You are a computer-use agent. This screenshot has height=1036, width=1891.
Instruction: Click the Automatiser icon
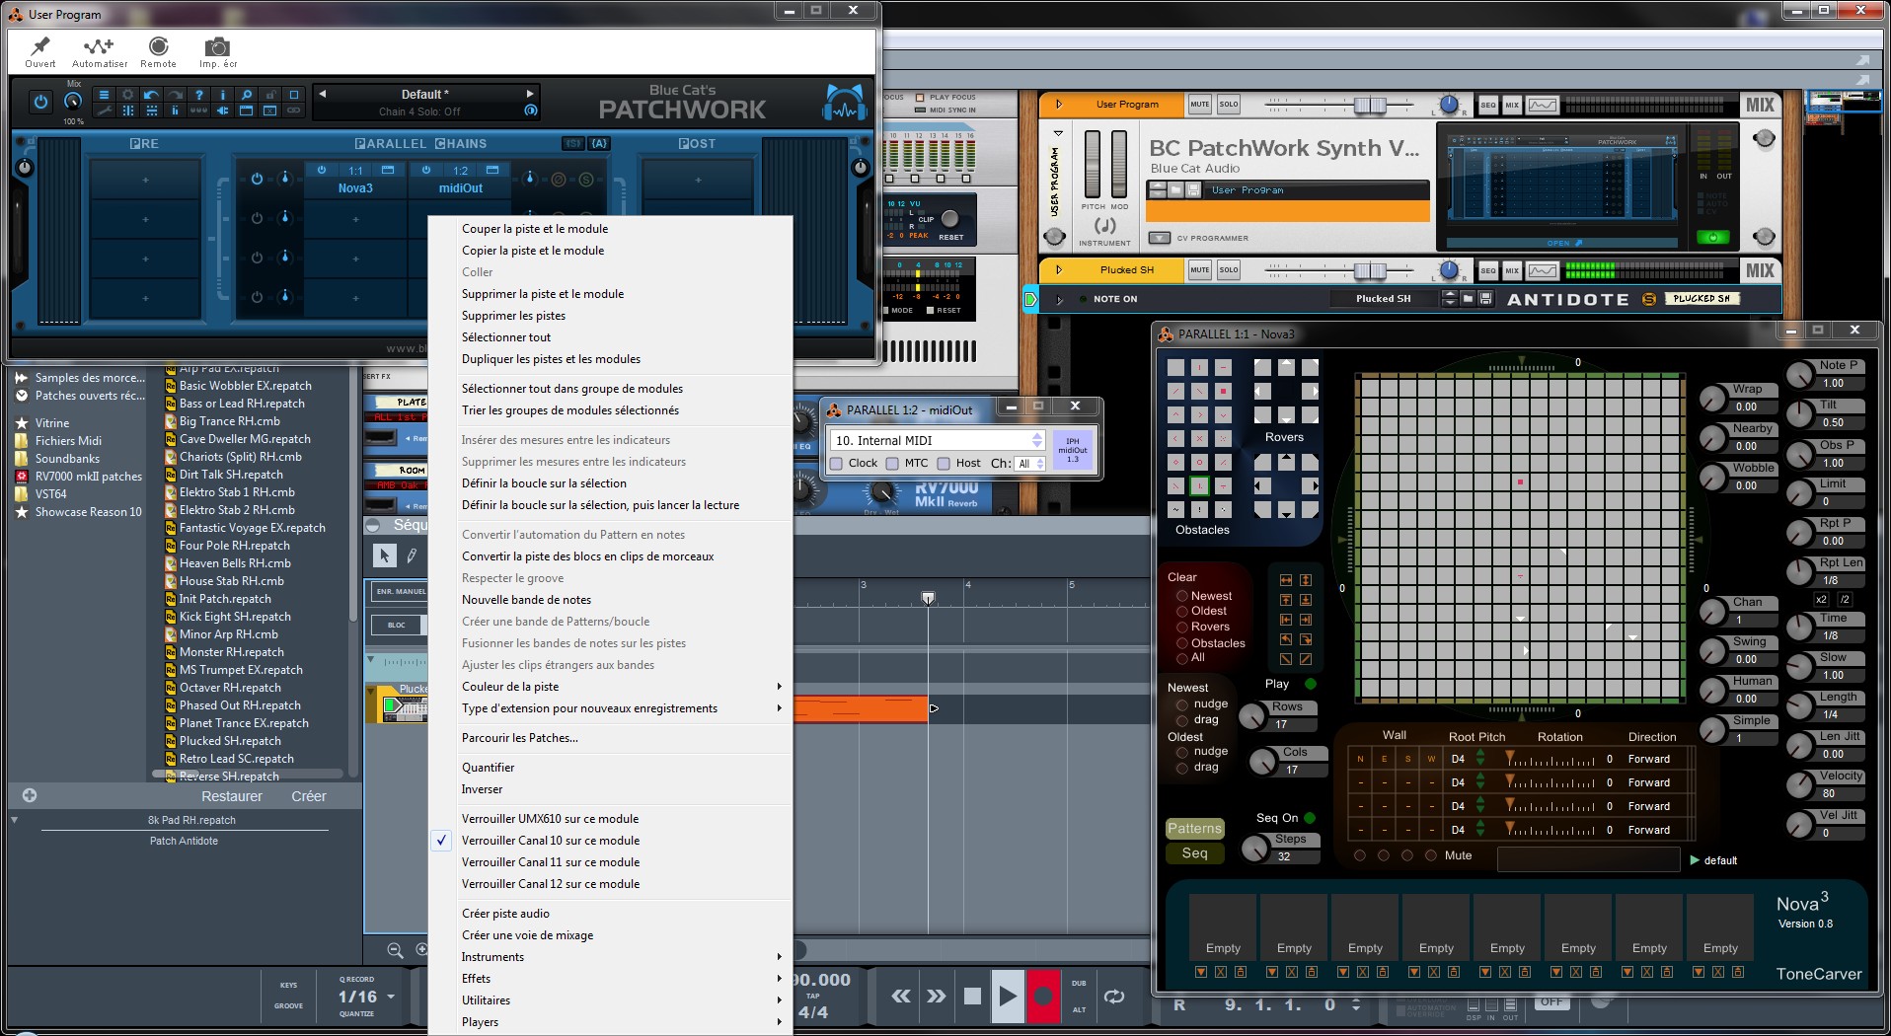coord(99,46)
